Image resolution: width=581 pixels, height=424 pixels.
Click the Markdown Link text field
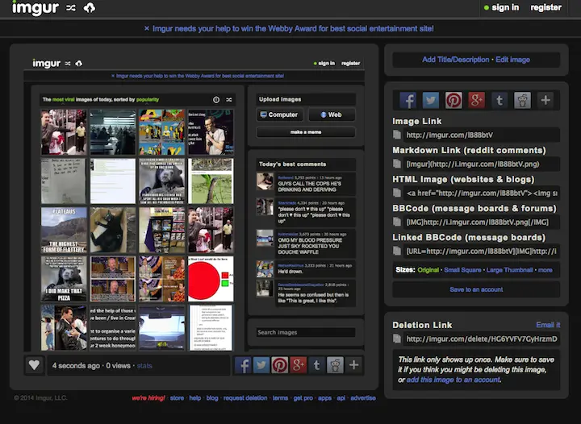[481, 164]
